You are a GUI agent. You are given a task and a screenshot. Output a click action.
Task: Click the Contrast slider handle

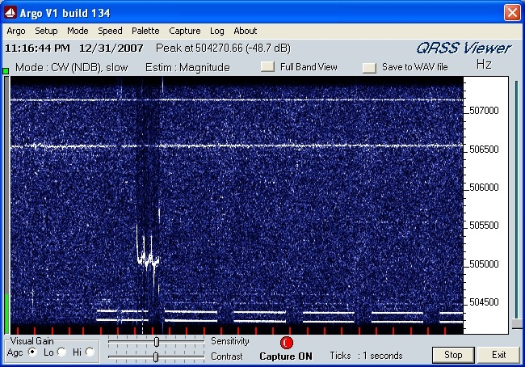[156, 357]
